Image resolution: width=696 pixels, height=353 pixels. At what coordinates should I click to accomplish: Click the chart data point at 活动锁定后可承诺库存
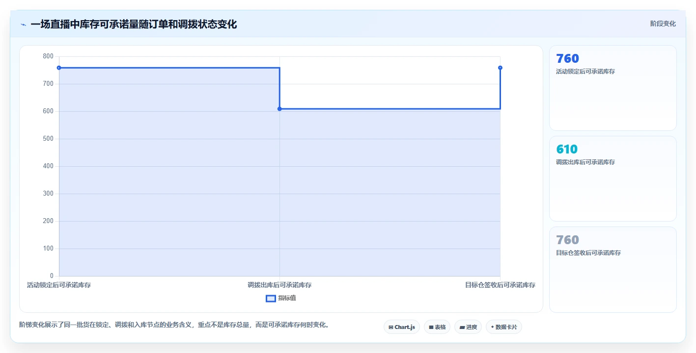click(x=59, y=68)
